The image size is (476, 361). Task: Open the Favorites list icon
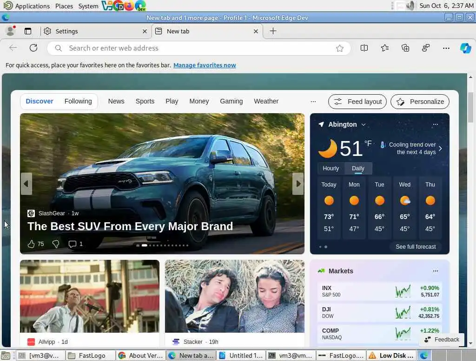tap(384, 48)
